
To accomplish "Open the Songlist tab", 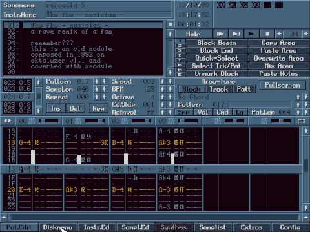I will [212, 227].
